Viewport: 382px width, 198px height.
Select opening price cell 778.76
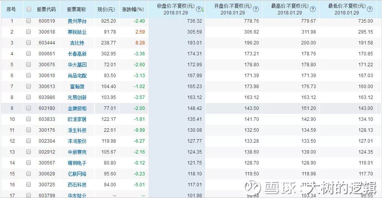coord(252,21)
